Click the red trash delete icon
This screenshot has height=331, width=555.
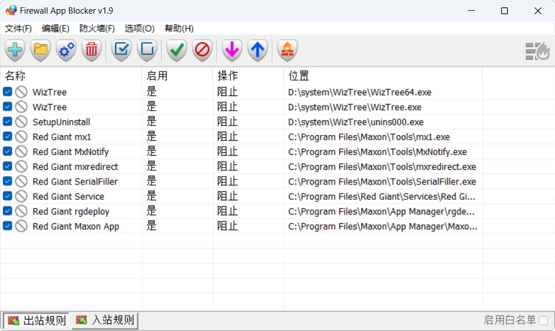[92, 50]
